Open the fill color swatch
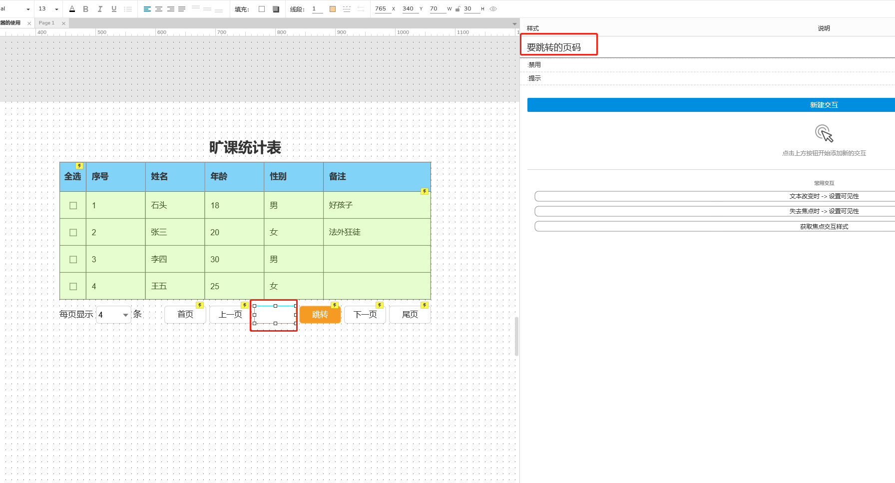 click(262, 9)
